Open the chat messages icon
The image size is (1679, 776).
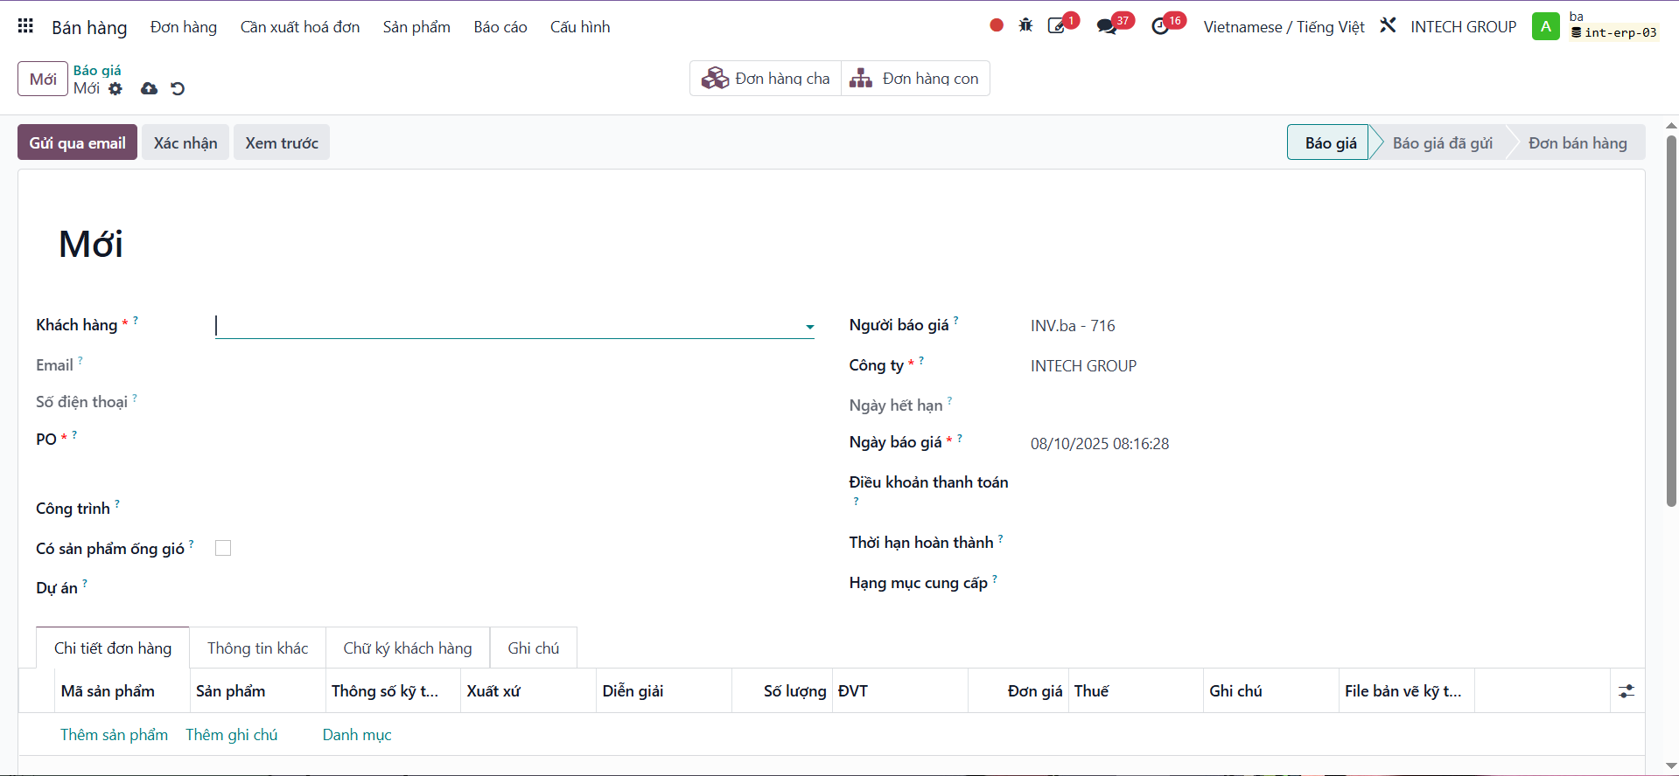(x=1107, y=26)
